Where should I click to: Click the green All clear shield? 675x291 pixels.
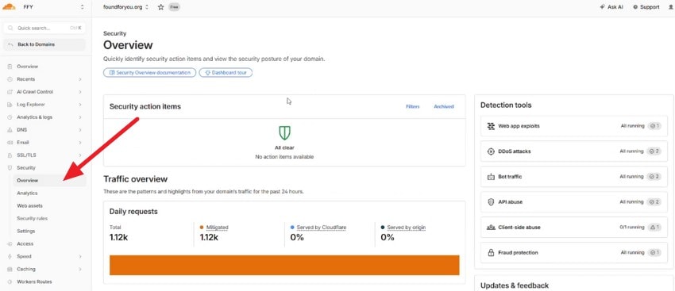[284, 132]
